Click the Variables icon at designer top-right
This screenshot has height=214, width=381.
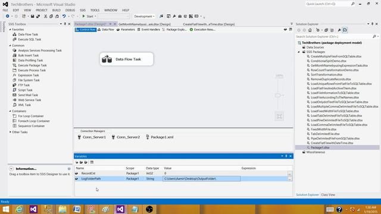click(x=285, y=29)
